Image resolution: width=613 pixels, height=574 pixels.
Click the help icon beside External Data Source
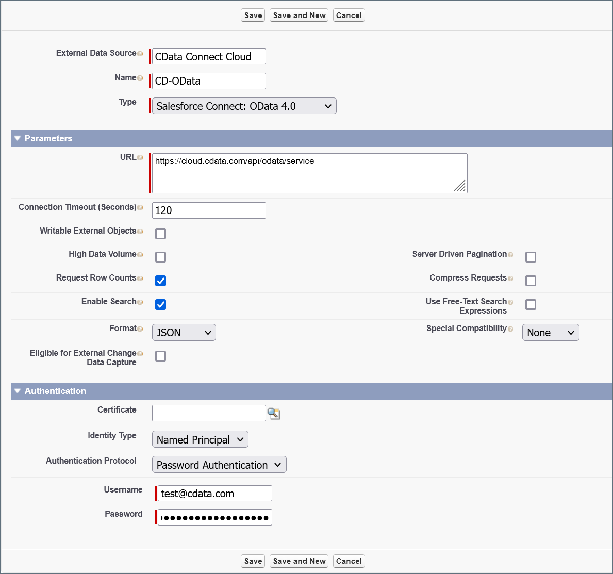141,53
